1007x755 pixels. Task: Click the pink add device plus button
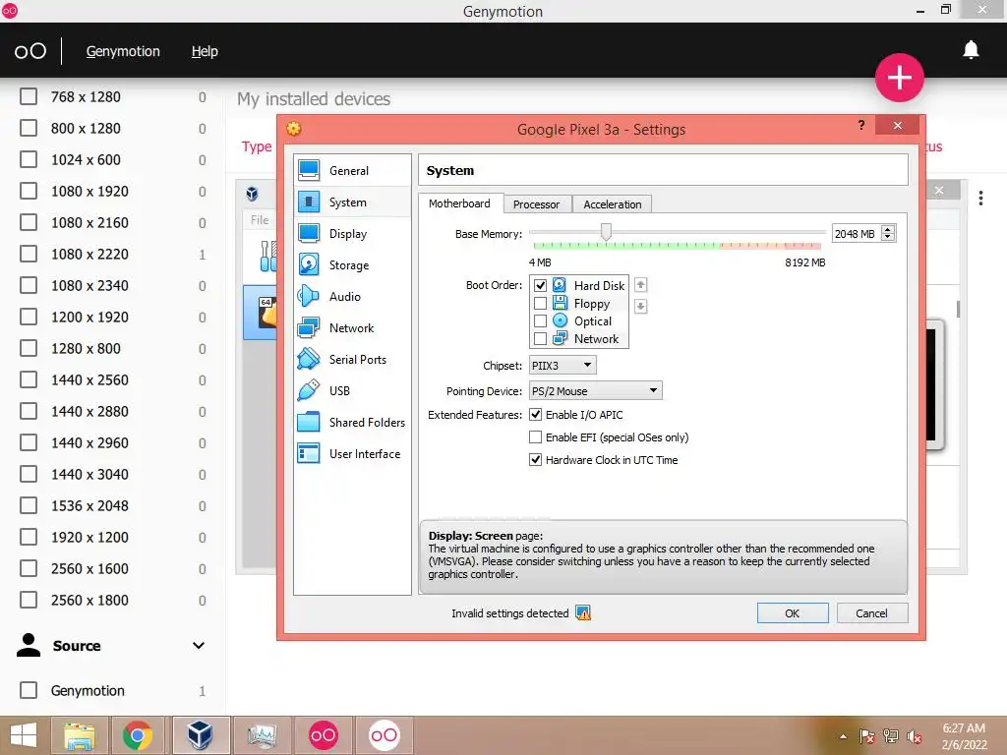[x=899, y=78]
